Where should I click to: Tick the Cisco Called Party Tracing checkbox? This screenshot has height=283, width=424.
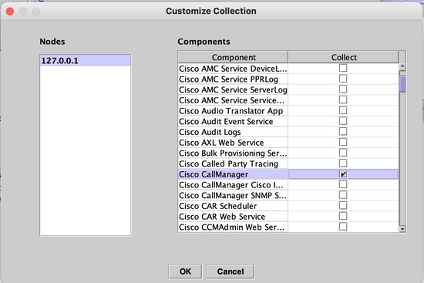click(343, 163)
